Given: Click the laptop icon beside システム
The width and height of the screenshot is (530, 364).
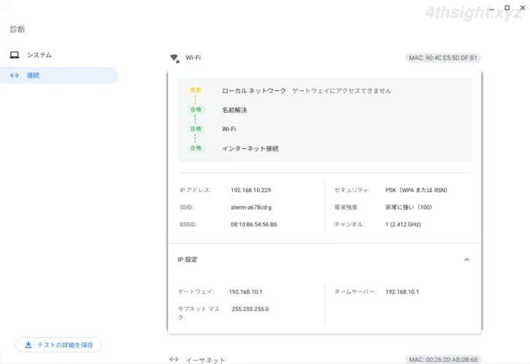Looking at the screenshot, I should click(15, 55).
